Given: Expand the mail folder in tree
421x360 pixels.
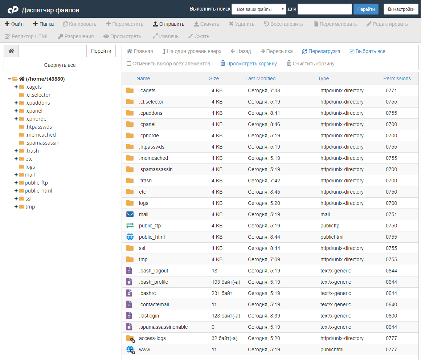Looking at the screenshot, I should [x=16, y=175].
